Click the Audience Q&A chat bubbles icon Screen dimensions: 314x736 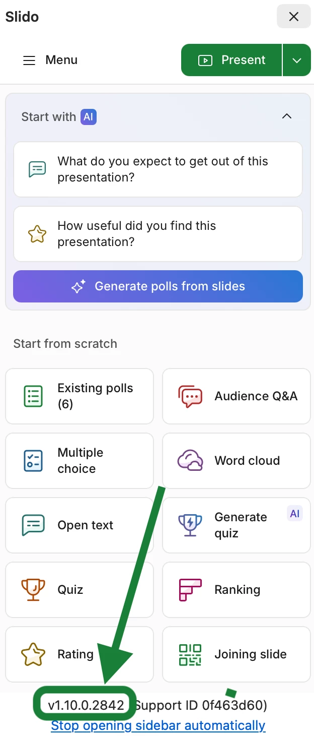point(190,396)
